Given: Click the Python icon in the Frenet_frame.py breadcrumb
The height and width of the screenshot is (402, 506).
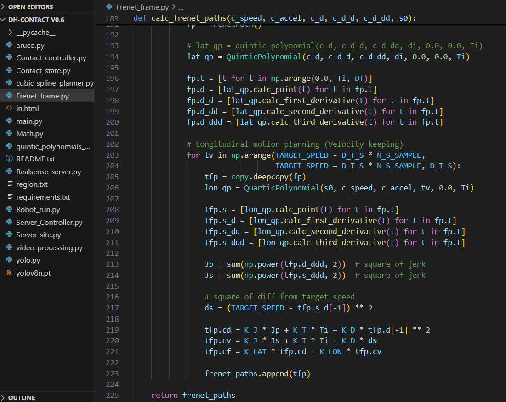Looking at the screenshot, I should pyautogui.click(x=109, y=7).
